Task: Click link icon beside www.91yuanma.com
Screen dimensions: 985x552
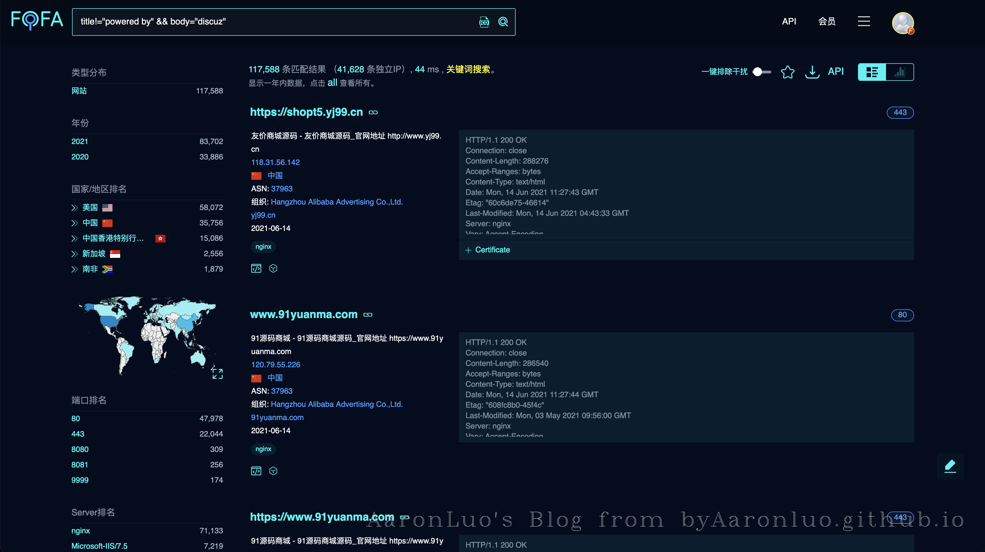Action: [x=368, y=315]
